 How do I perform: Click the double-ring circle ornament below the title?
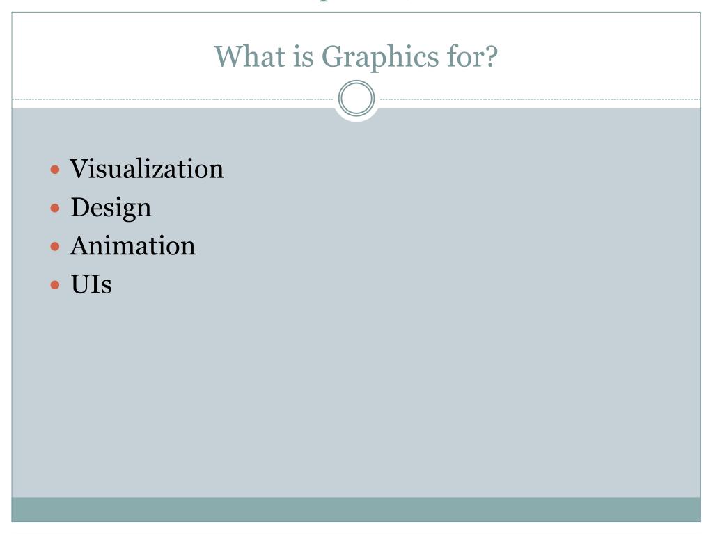coord(356,99)
